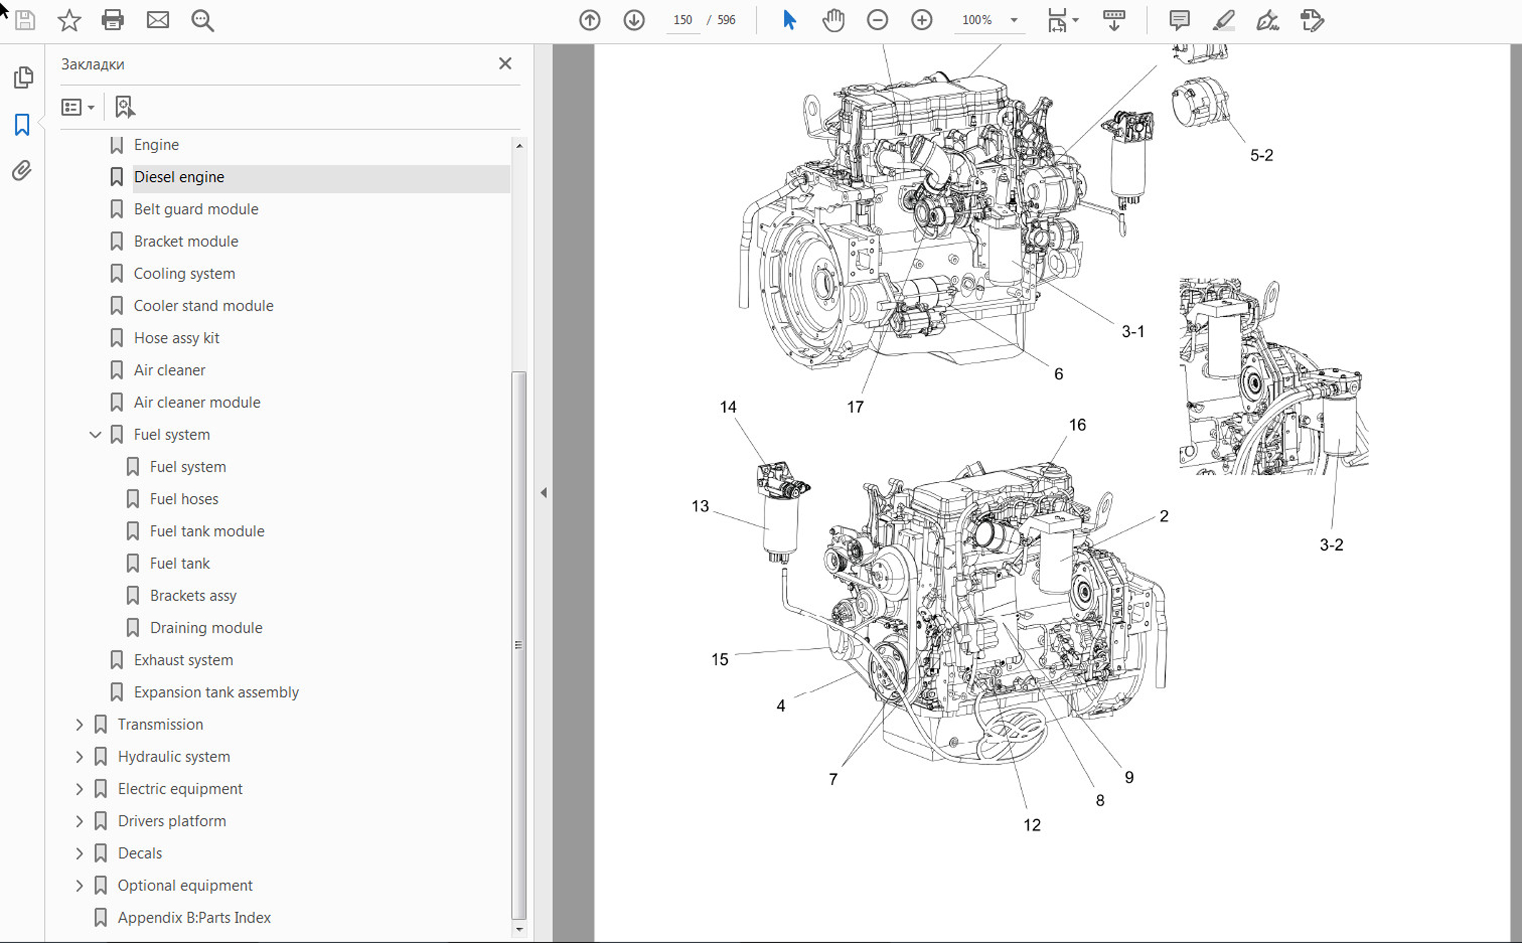Image resolution: width=1522 pixels, height=943 pixels.
Task: Show the page thumbnails panel
Action: 23,77
